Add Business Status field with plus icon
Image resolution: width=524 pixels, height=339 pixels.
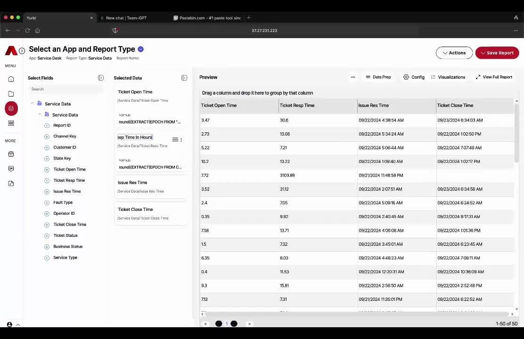click(47, 247)
